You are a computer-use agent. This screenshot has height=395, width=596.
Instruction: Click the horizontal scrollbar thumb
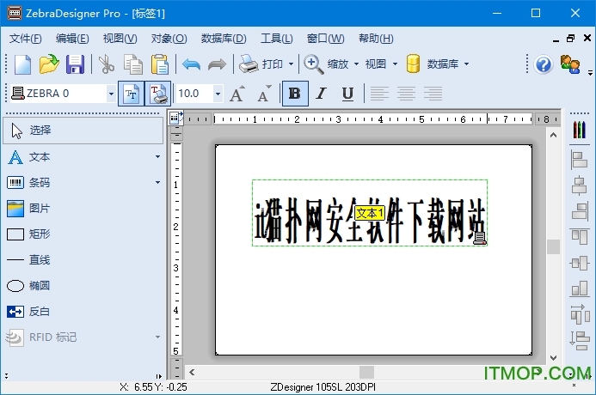[x=366, y=372]
